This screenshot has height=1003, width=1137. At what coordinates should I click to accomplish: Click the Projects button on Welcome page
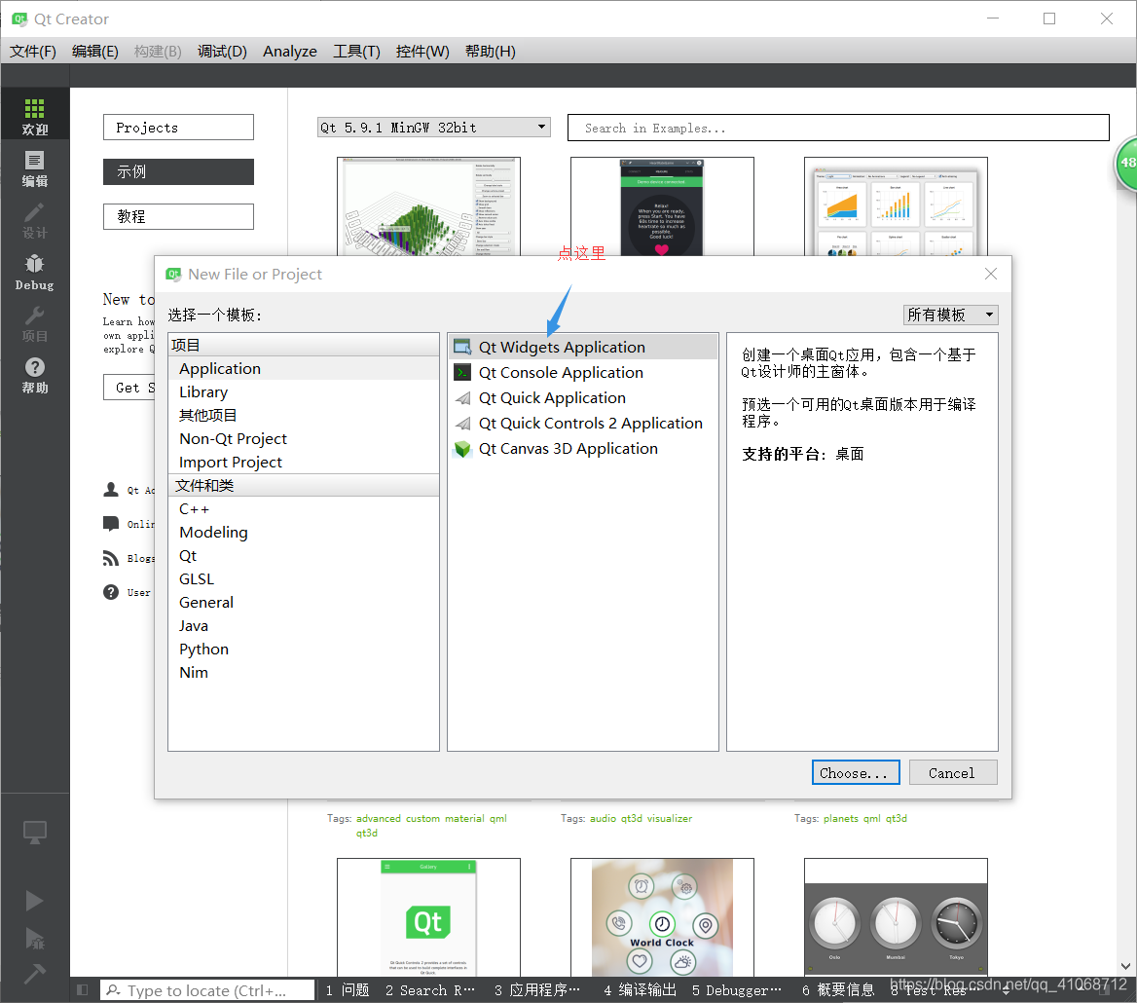(178, 127)
